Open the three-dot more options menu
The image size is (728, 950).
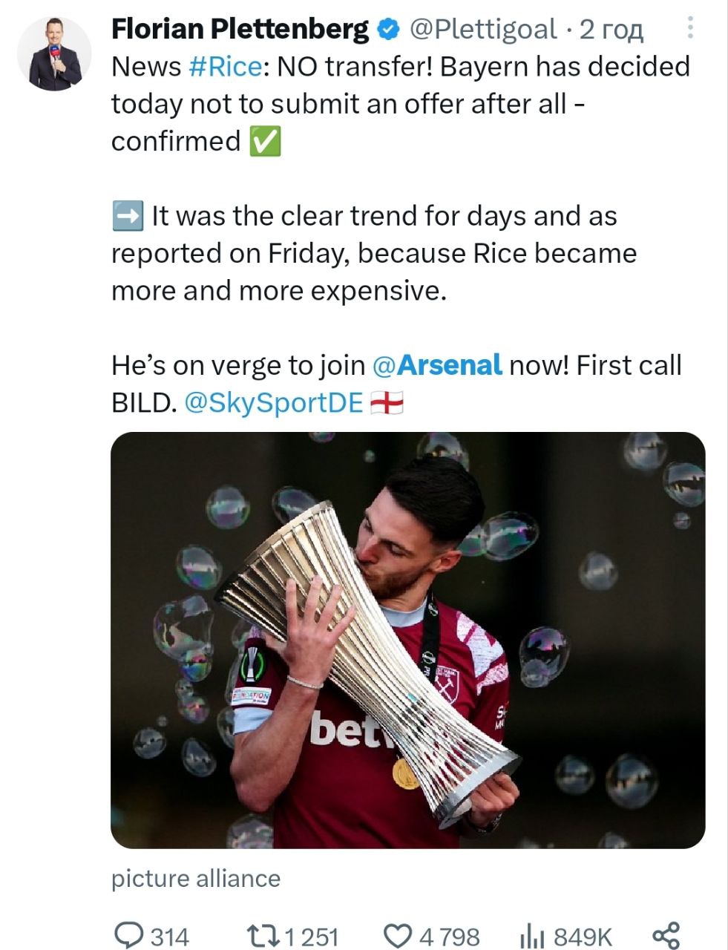(x=691, y=29)
